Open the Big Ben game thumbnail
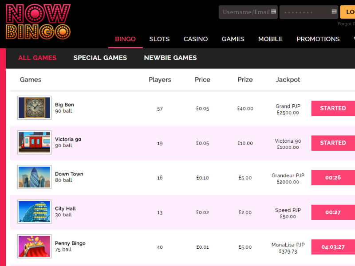Image resolution: width=355 pixels, height=266 pixels. coord(34,108)
